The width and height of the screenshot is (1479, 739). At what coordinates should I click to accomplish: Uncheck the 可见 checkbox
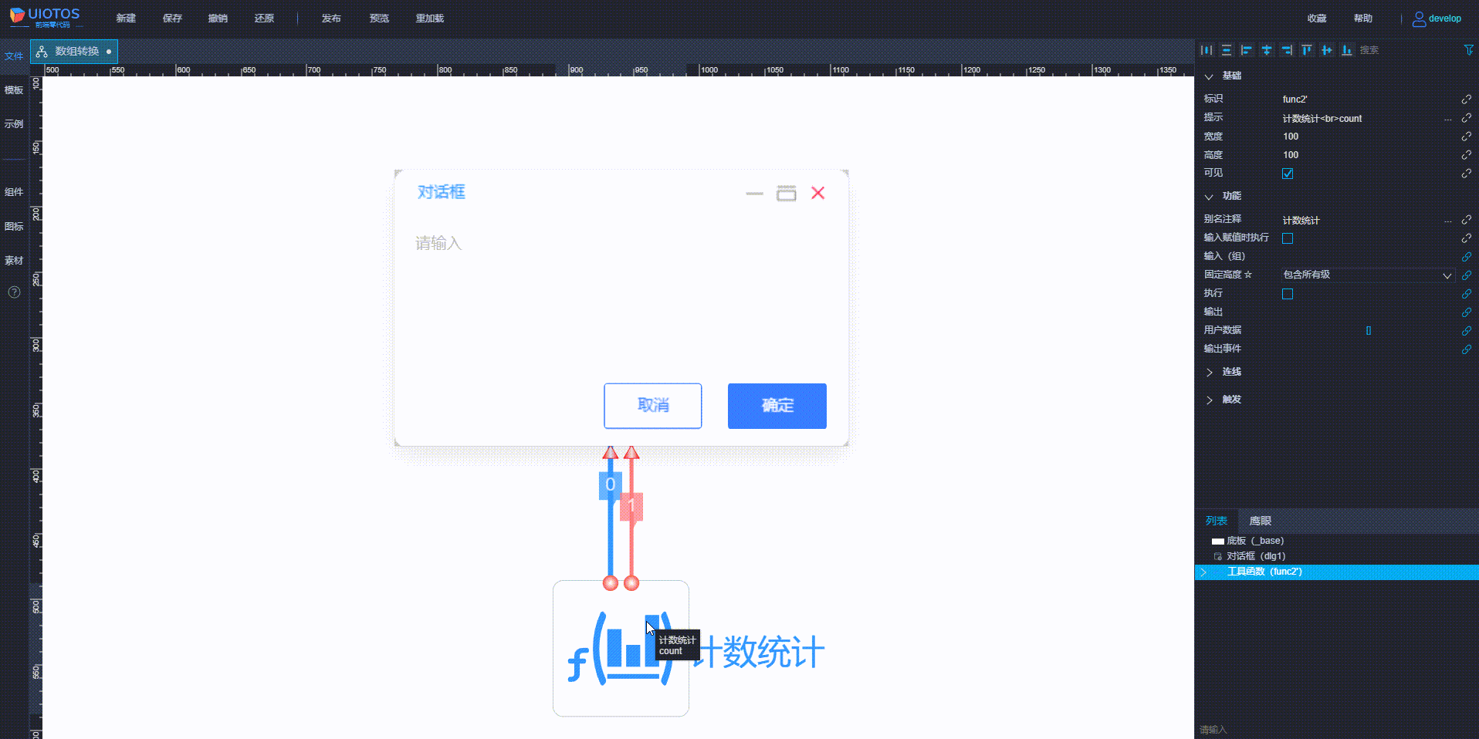[x=1287, y=173]
